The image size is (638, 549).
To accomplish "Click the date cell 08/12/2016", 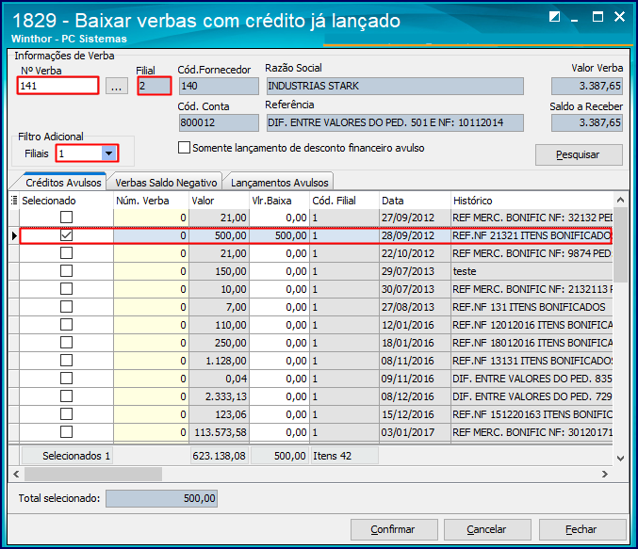I will [x=415, y=396].
